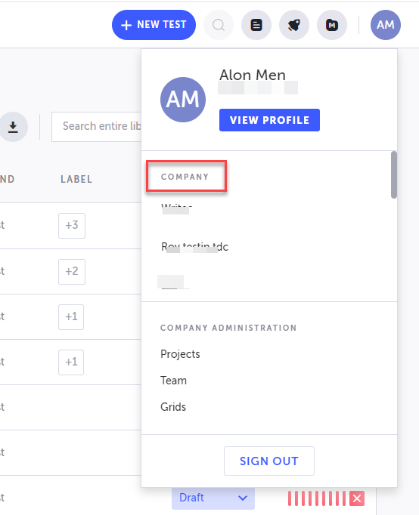Click the Search entire library field
Viewport: 419px width, 515px height.
[97, 127]
